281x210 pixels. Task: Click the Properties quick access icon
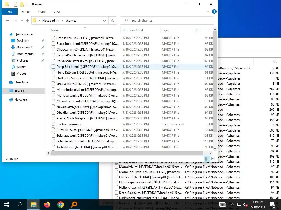16,4
